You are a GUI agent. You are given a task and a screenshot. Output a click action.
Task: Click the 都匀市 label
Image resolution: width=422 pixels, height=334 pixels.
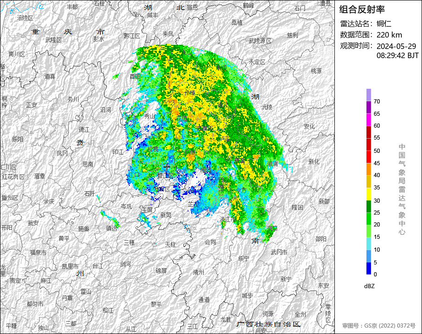tap(35, 304)
